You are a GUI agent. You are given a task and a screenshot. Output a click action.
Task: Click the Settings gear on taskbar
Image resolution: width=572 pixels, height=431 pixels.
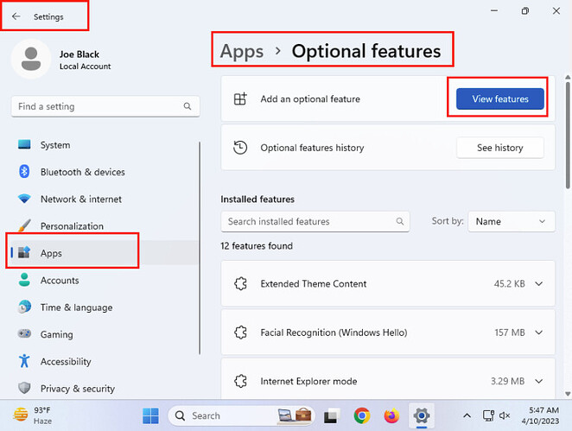pyautogui.click(x=422, y=415)
